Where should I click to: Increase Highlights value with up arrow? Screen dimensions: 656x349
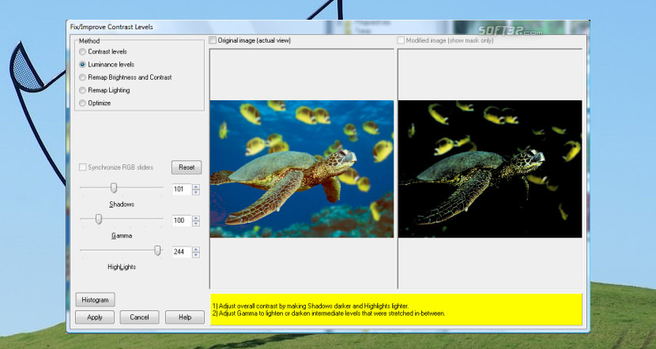(x=196, y=249)
